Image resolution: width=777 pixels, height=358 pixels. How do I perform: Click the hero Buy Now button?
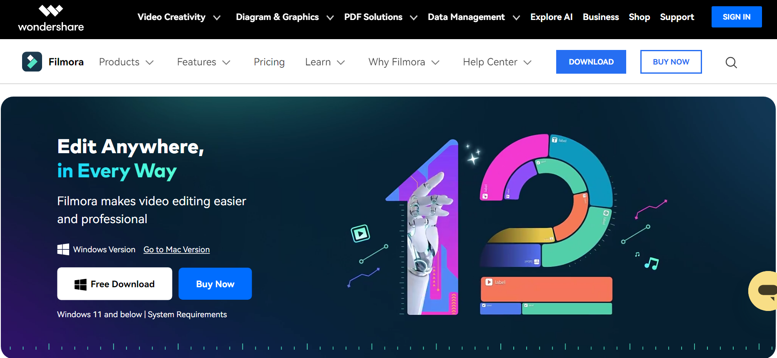point(215,283)
